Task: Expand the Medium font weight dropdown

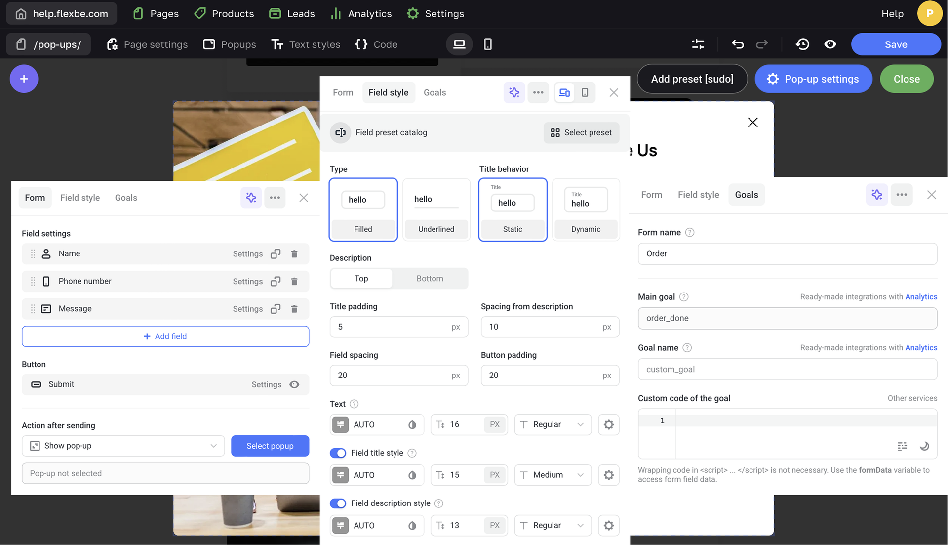Action: 553,475
